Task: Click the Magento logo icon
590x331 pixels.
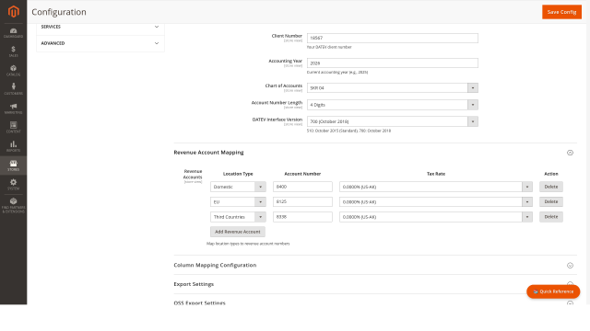Action: tap(13, 12)
